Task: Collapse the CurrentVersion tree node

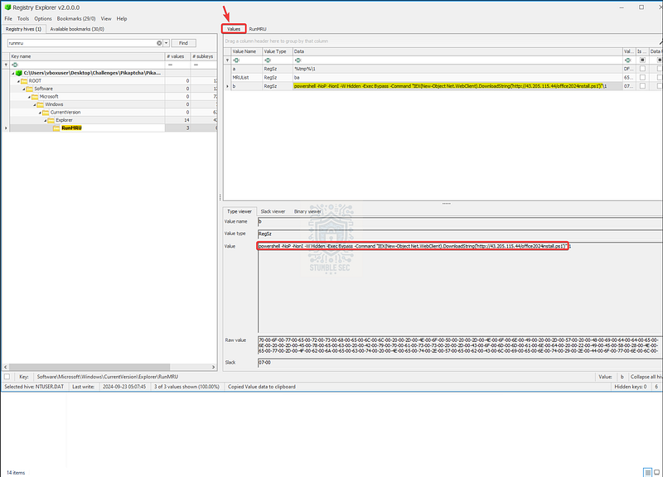Action: [x=40, y=113]
